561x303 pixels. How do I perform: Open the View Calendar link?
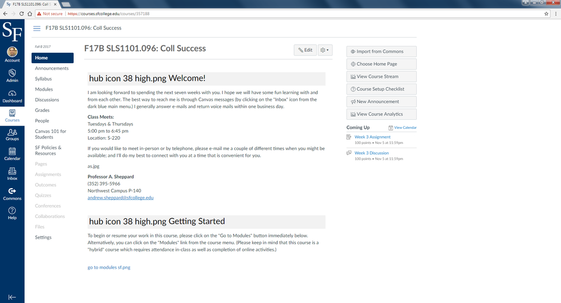[x=405, y=128]
